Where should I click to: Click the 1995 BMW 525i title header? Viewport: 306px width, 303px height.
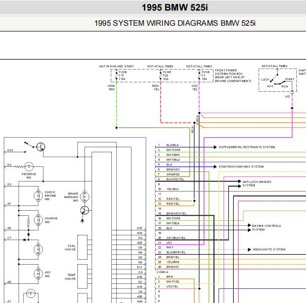pos(174,8)
